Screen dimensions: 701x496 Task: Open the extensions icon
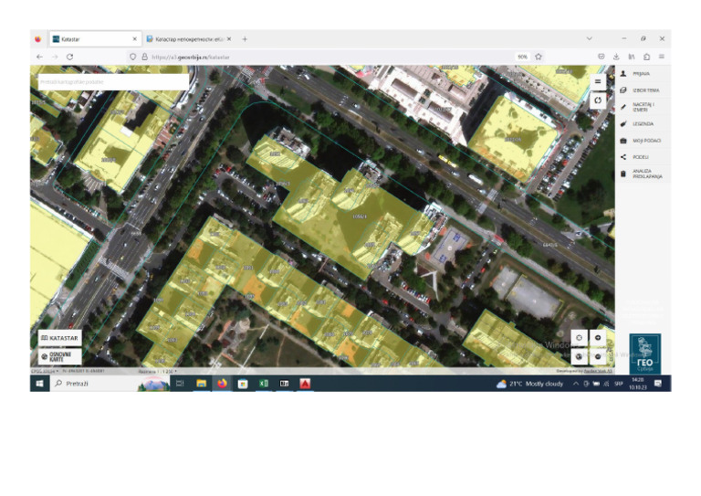pos(646,57)
